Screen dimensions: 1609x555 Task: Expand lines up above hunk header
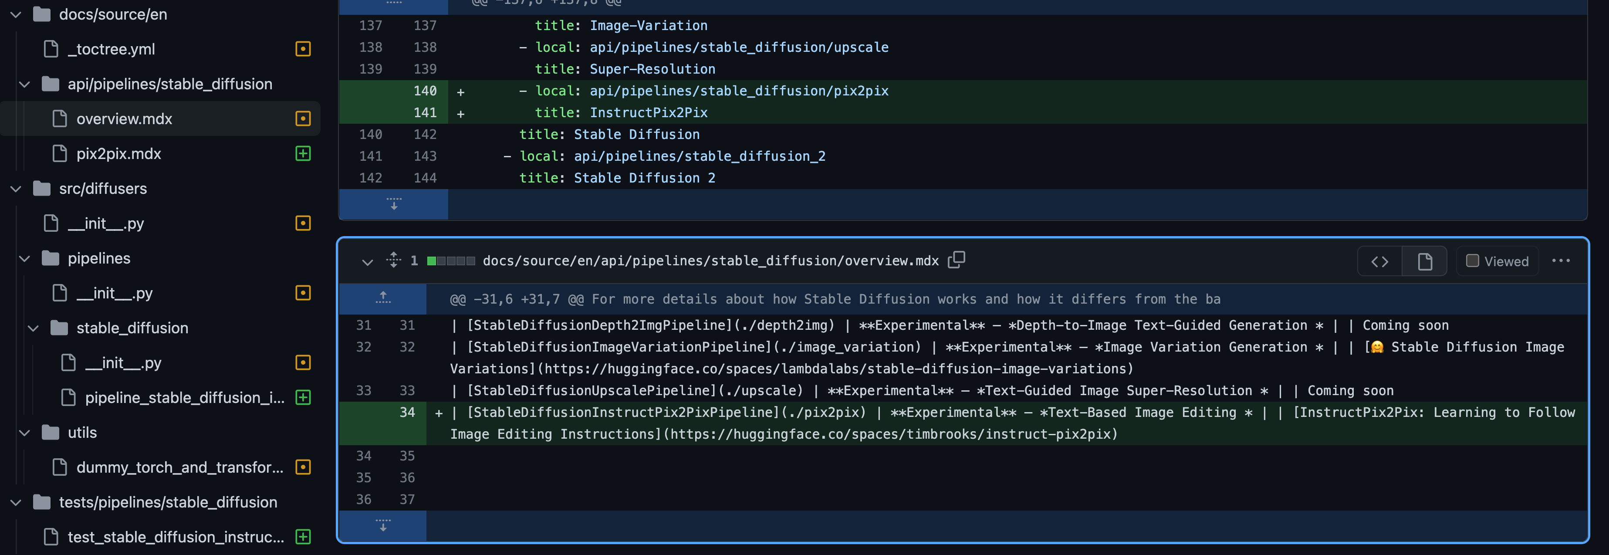[x=383, y=298]
